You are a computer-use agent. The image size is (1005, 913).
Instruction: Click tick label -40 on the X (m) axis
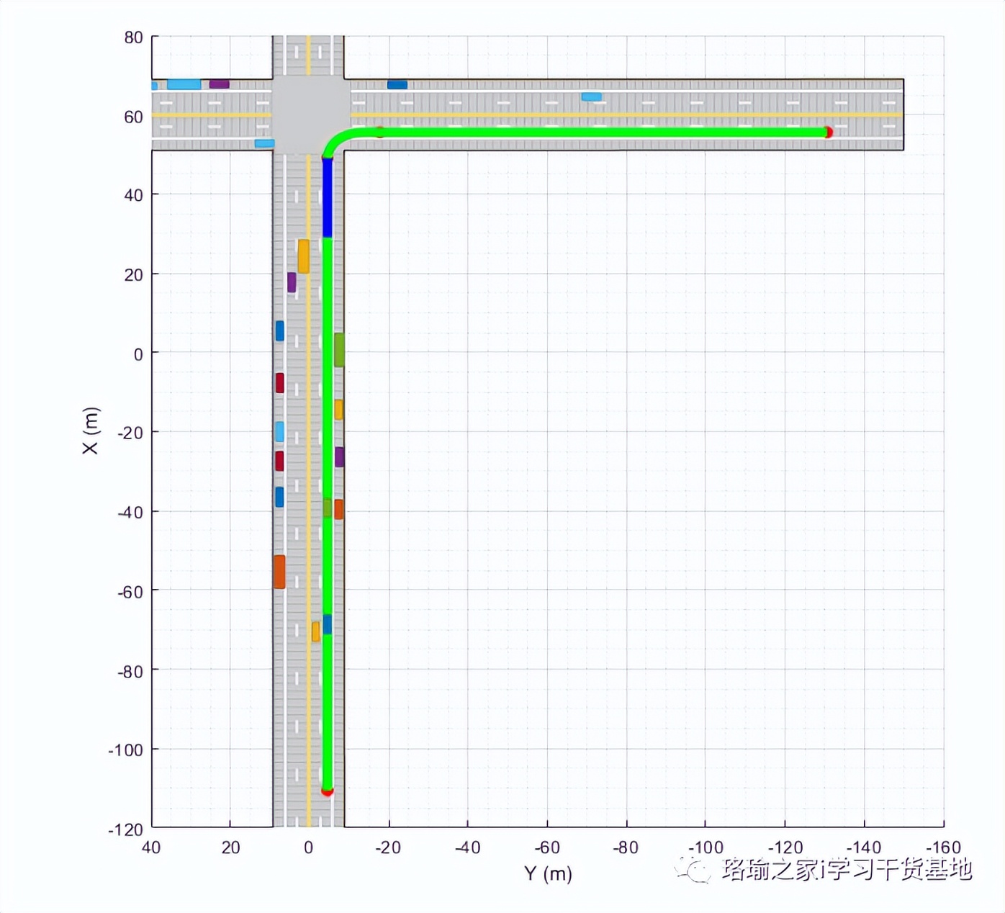[x=130, y=512]
